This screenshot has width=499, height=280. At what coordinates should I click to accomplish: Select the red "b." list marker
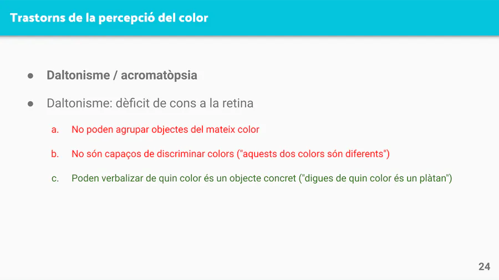(55, 154)
